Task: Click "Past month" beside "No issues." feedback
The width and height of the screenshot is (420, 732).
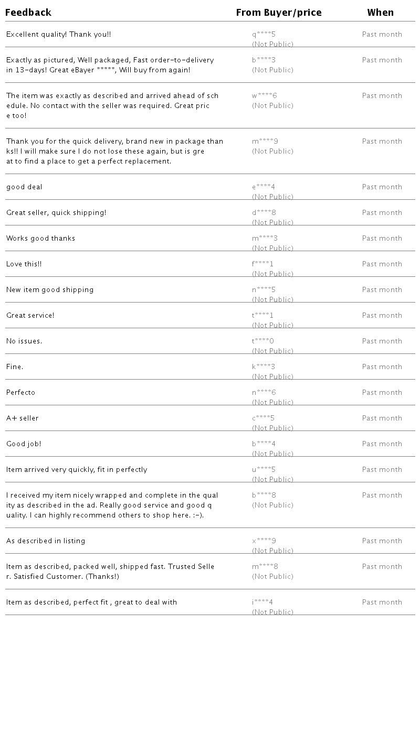Action: point(382,341)
